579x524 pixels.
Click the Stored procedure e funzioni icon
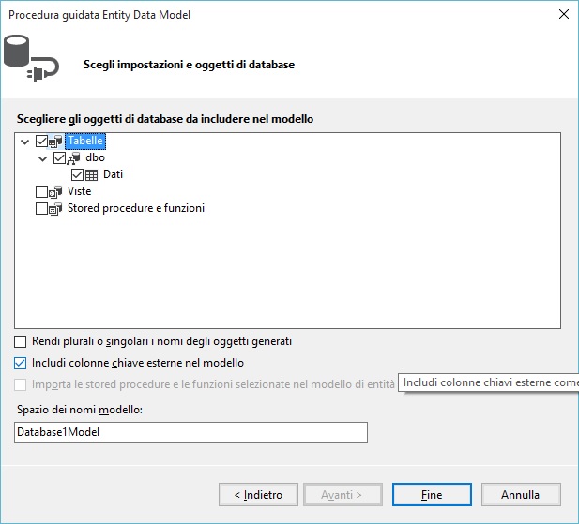[x=55, y=209]
